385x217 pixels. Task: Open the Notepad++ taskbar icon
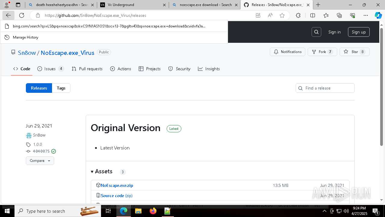[x=168, y=211]
